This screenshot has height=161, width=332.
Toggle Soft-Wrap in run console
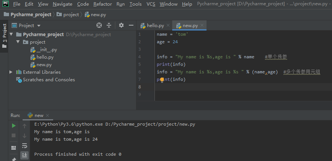tap(24, 145)
